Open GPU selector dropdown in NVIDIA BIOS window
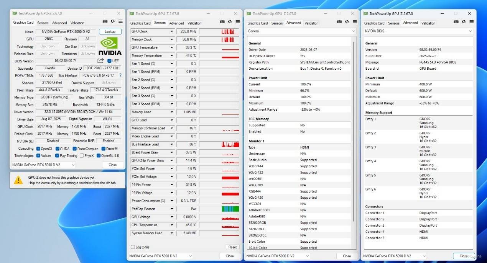This screenshot has height=263, width=487. tap(394, 256)
